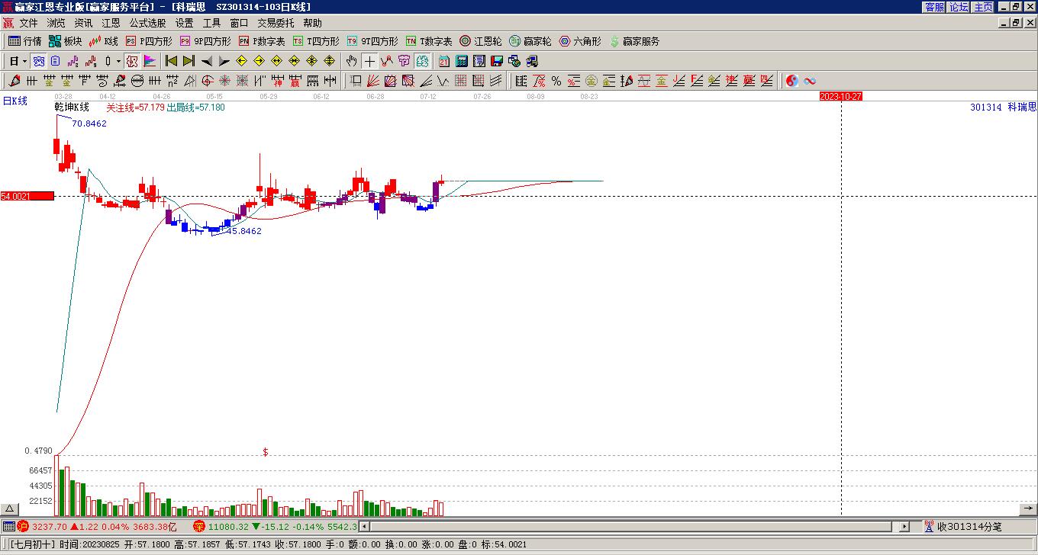The width and height of the screenshot is (1038, 555).
Task: Click the up arrow at chart bottom-left
Action: point(9,509)
